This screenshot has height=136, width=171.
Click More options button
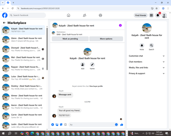106,39
